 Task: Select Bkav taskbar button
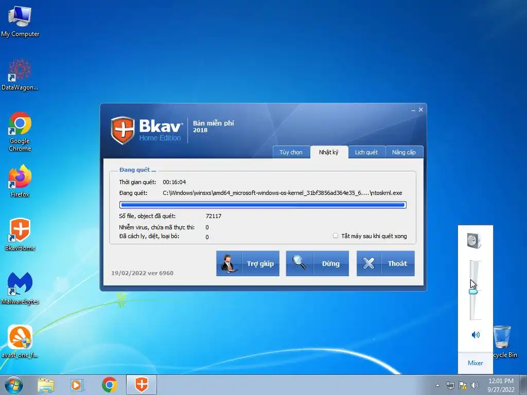142,385
